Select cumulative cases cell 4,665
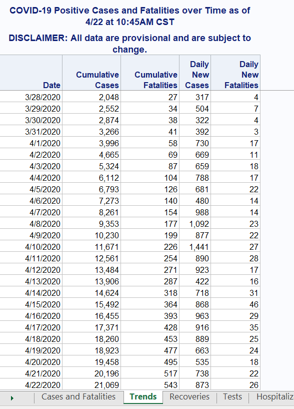The height and width of the screenshot is (409, 294). 91,154
